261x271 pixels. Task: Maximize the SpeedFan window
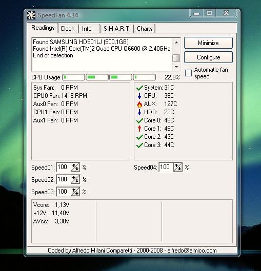pyautogui.click(x=209, y=13)
